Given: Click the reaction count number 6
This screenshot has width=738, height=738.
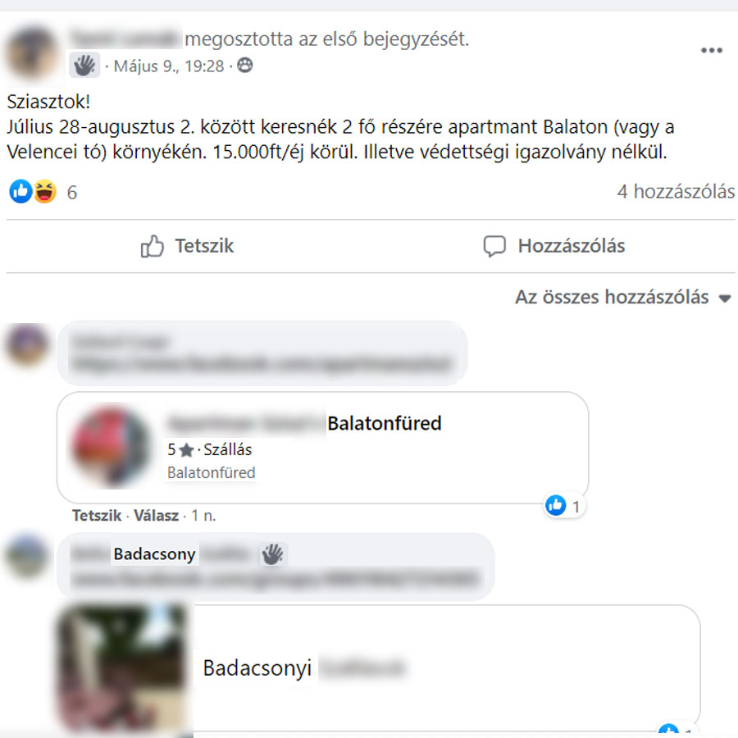Looking at the screenshot, I should pos(72,193).
